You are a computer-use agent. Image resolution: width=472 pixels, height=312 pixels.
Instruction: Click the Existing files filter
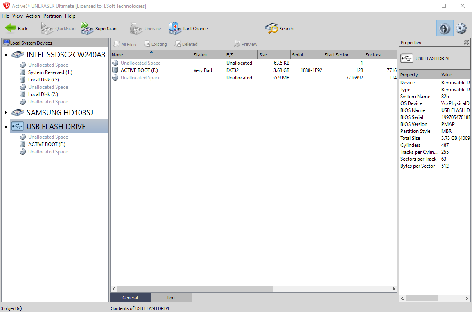[155, 44]
